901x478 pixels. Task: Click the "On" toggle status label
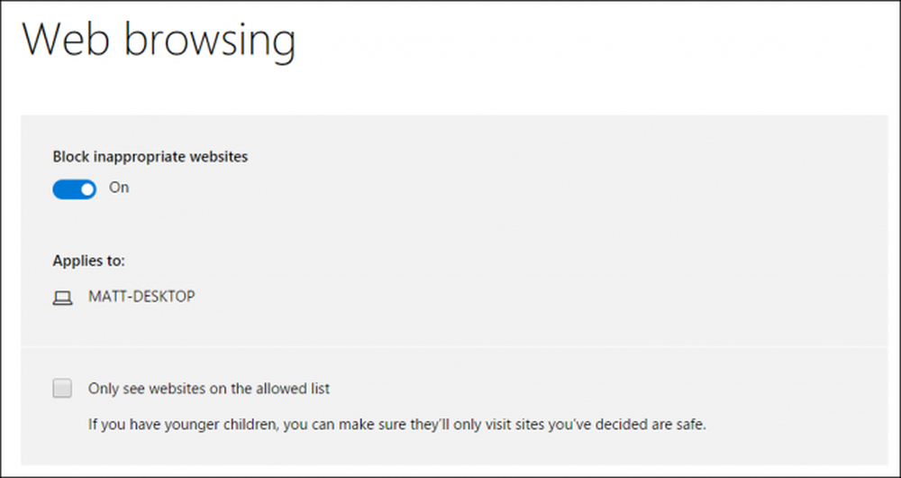[x=119, y=188]
